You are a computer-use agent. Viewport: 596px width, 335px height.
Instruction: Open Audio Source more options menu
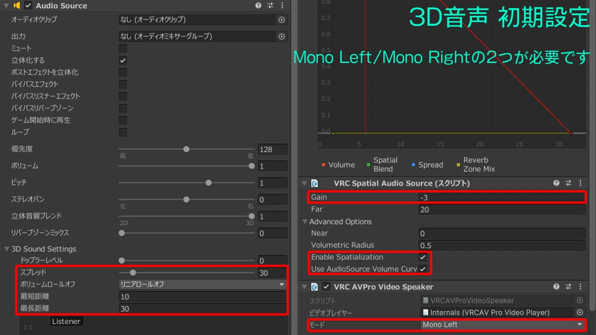point(282,5)
